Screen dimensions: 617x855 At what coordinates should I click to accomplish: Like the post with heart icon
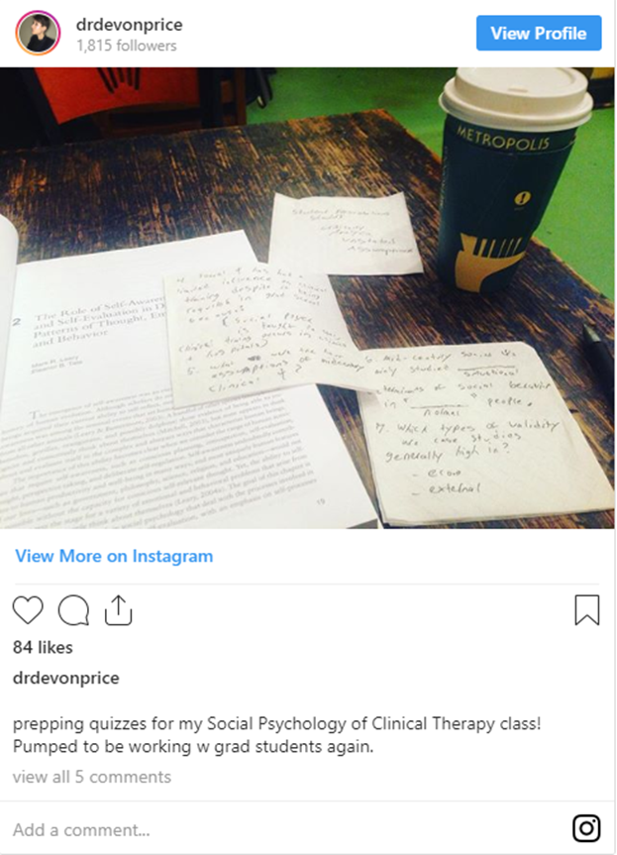point(28,609)
